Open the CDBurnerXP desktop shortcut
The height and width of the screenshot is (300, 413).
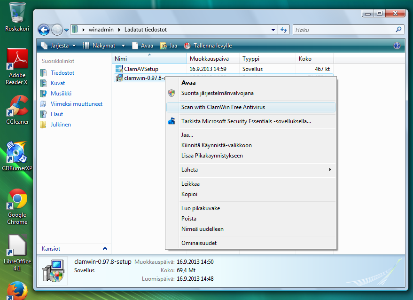(17, 156)
